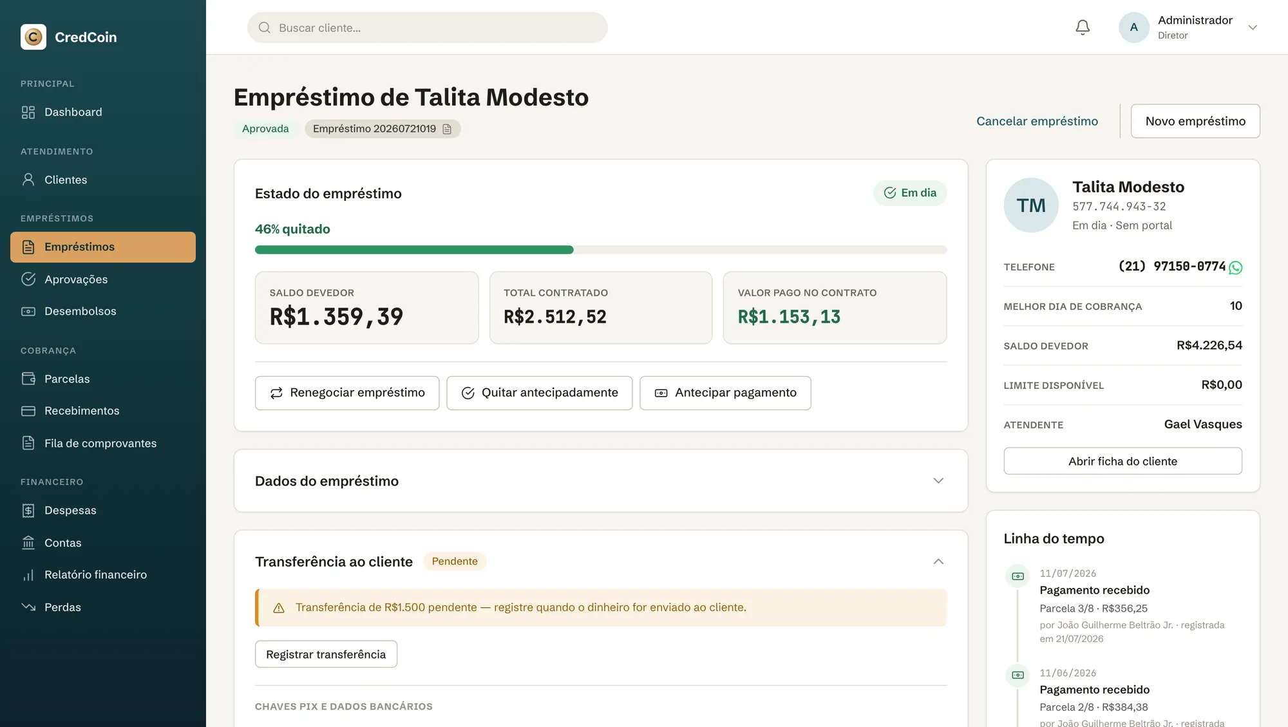Select Empréstimos menu item
Image resolution: width=1288 pixels, height=727 pixels.
coord(103,247)
